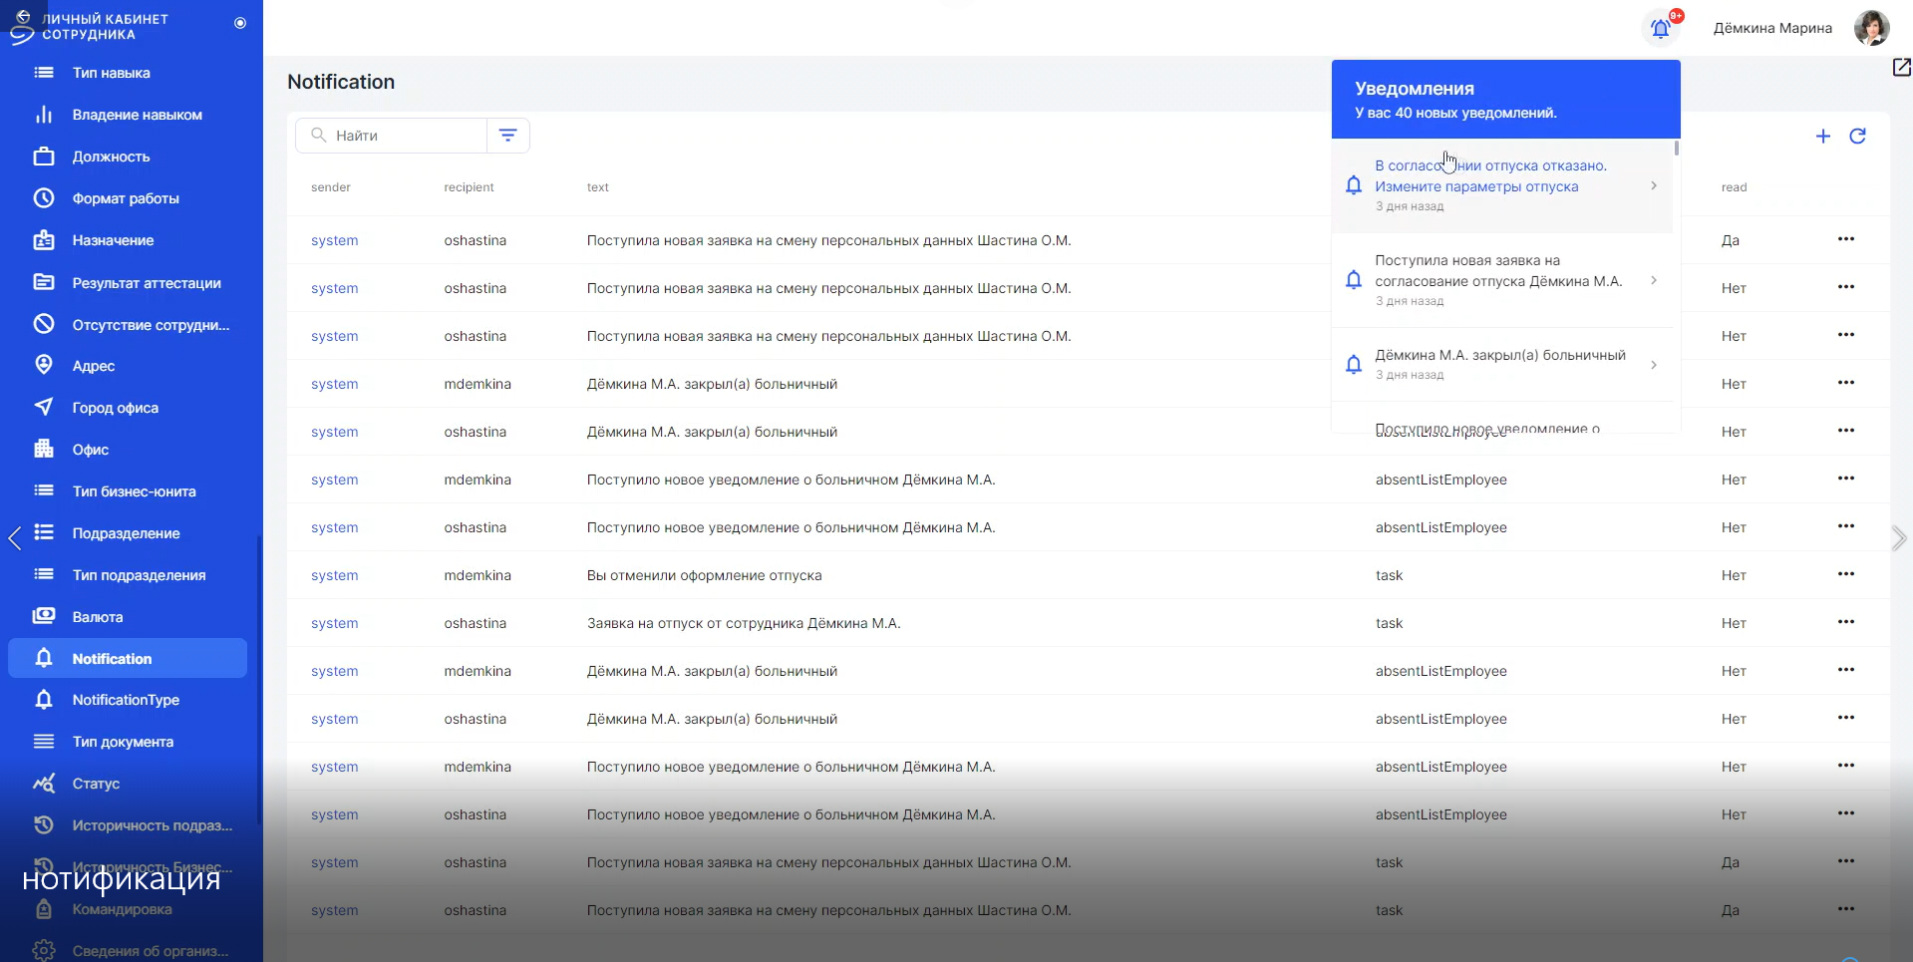Click system link in the first row
1913x962 pixels.
pyautogui.click(x=334, y=240)
